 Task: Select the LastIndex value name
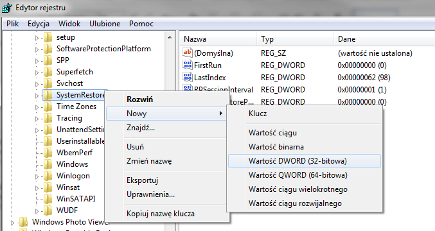210,78
